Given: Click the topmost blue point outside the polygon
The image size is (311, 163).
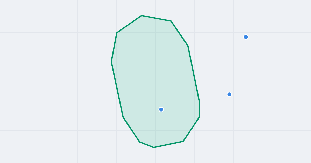Looking at the screenshot, I should pyautogui.click(x=246, y=37).
